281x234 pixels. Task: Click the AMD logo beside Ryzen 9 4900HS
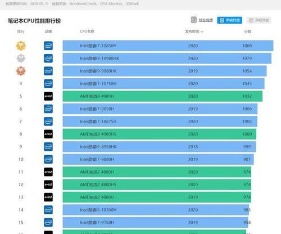pyautogui.click(x=48, y=134)
